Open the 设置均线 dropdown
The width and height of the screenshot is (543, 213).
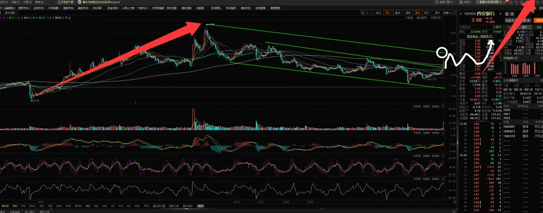(x=437, y=18)
